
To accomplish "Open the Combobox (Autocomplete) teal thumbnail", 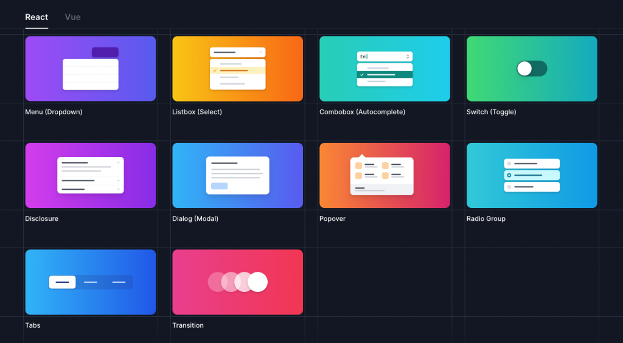I will 385,69.
